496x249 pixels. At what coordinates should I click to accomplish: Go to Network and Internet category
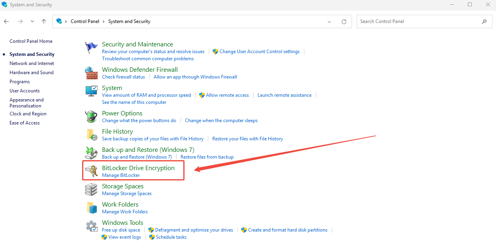click(32, 63)
